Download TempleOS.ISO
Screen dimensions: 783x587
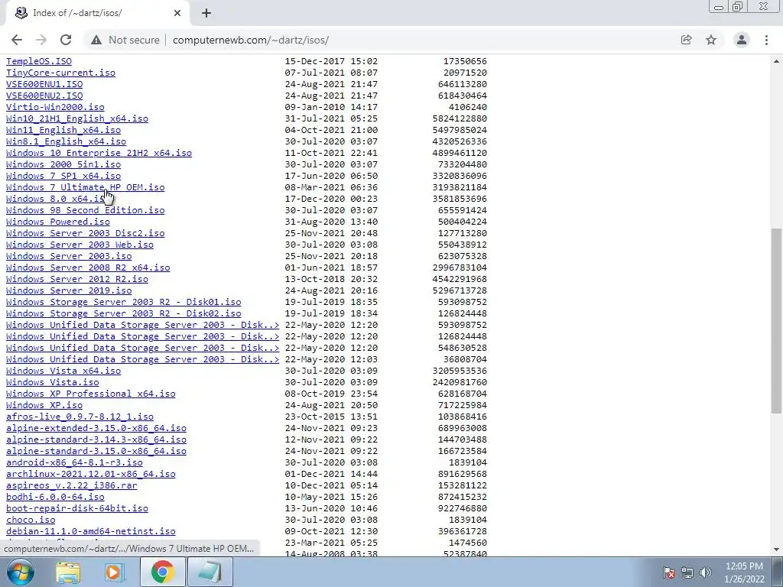39,61
